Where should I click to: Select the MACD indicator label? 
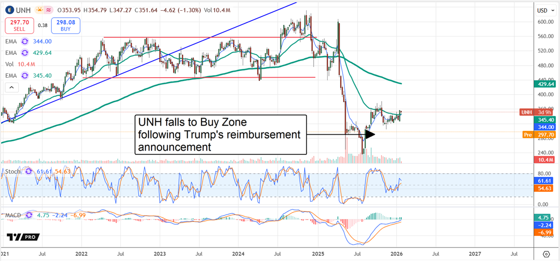(x=13, y=215)
